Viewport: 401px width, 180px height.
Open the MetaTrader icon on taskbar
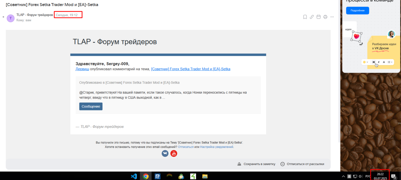[x=181, y=176]
